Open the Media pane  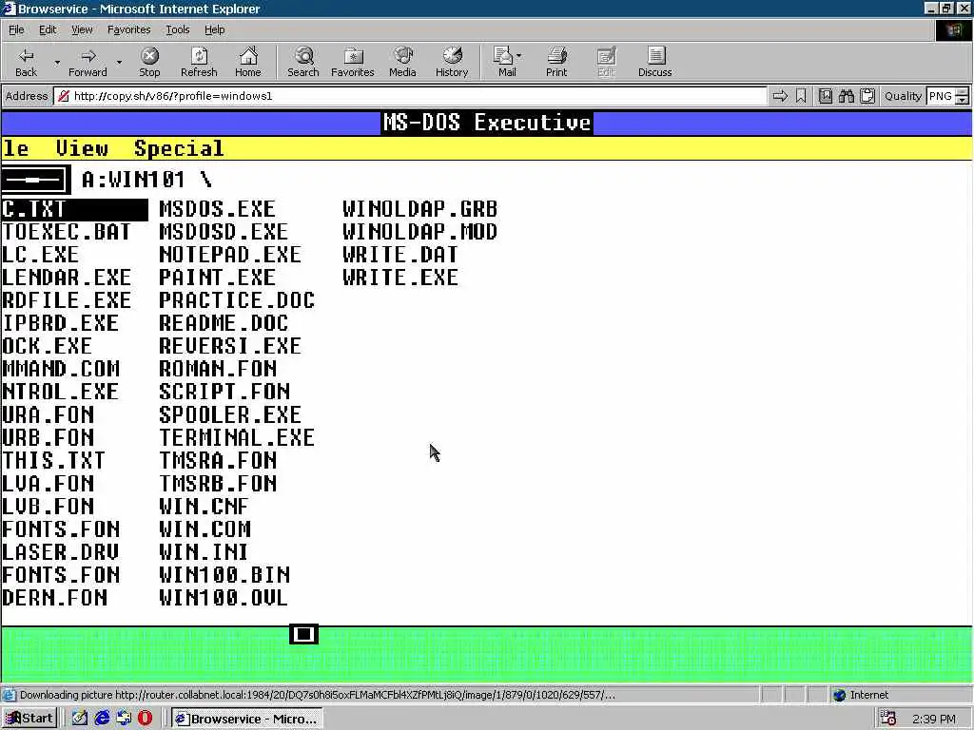click(402, 62)
